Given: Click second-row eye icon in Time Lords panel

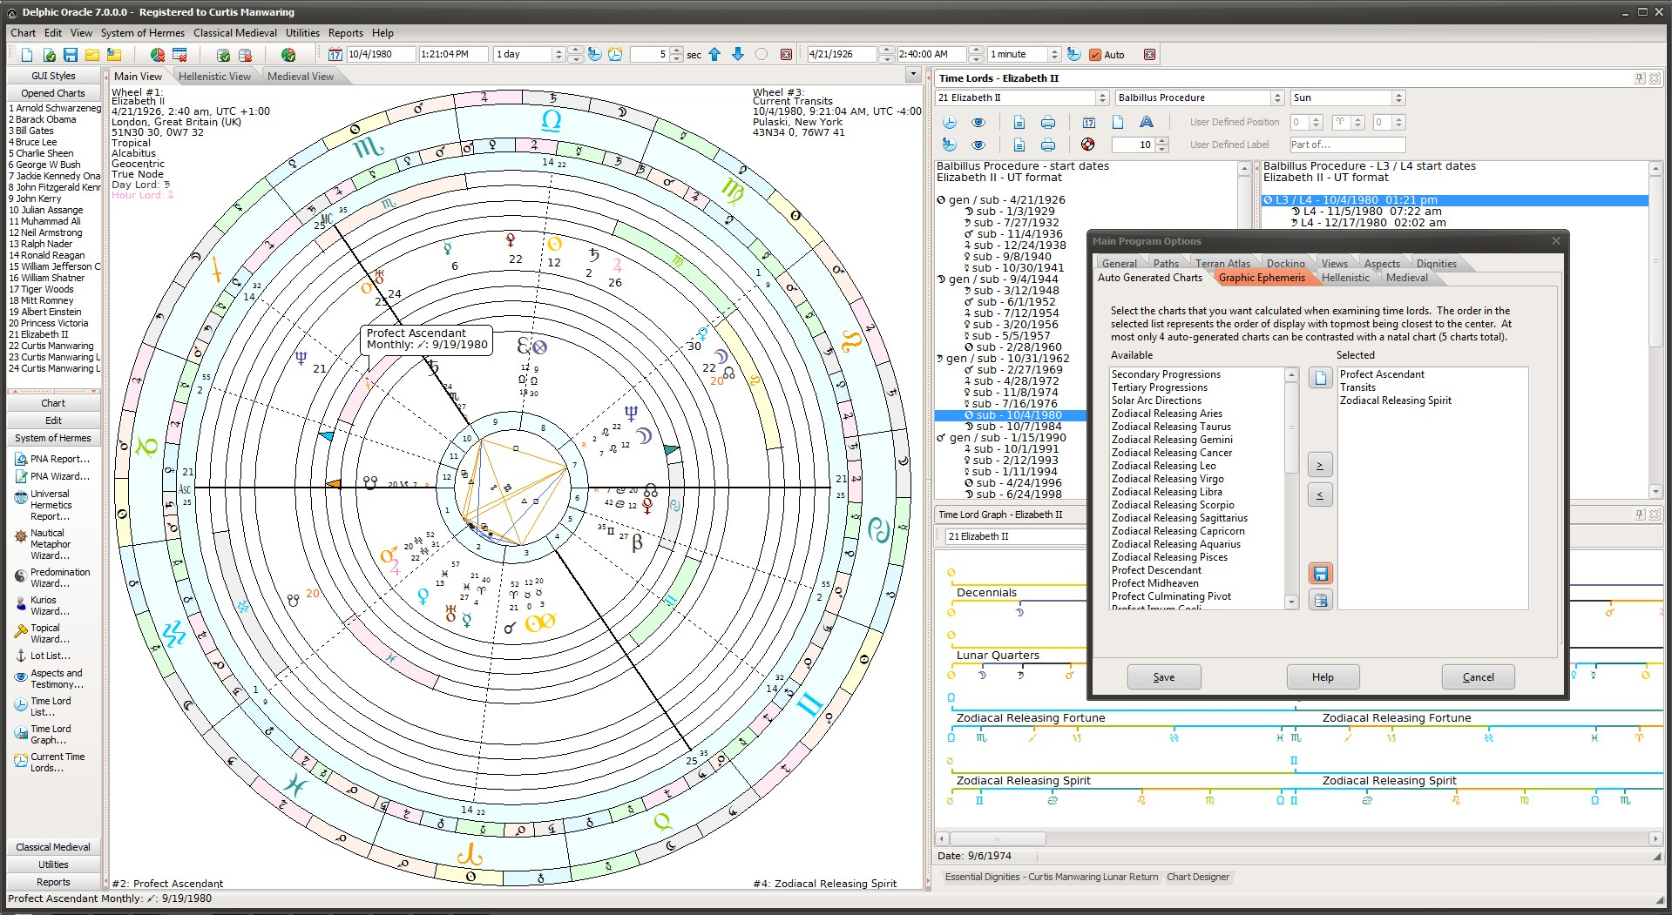Looking at the screenshot, I should (978, 145).
